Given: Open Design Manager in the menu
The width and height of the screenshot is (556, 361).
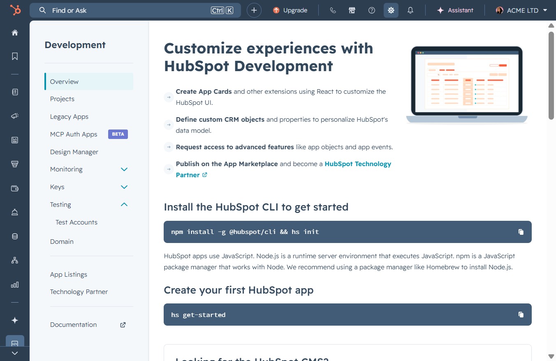Looking at the screenshot, I should 74,152.
